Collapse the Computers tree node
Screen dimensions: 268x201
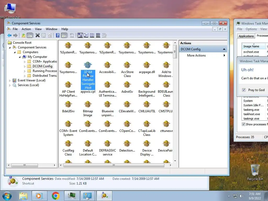pos(15,52)
